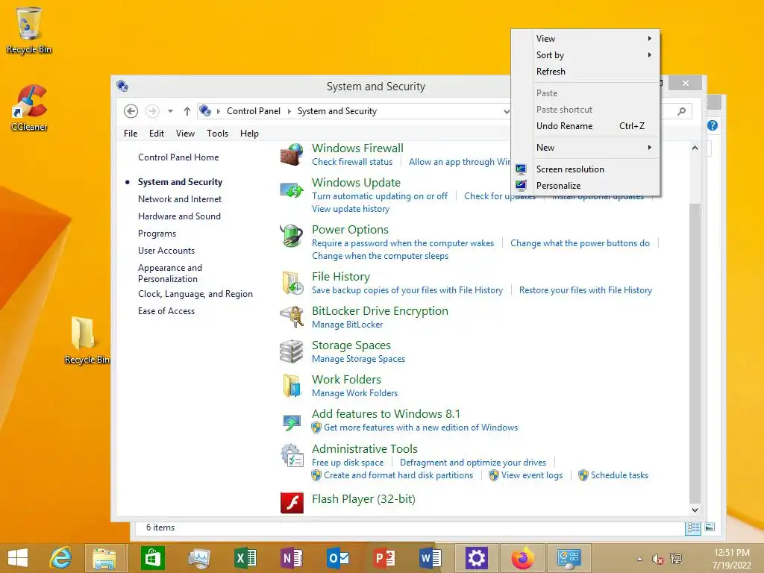Launch Word from the taskbar
764x573 pixels.
click(430, 558)
